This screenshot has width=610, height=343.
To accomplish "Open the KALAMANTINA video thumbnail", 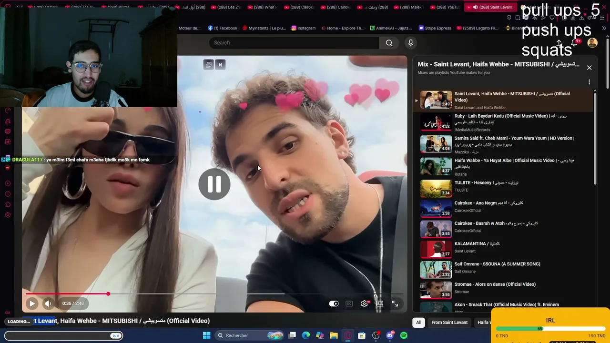I will pos(436,249).
